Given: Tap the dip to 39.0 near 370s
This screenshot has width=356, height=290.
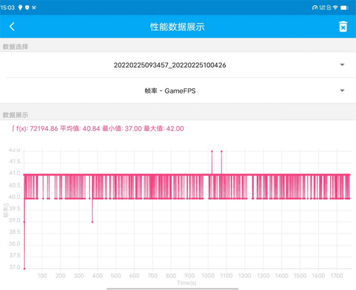Looking at the screenshot, I should (92, 221).
